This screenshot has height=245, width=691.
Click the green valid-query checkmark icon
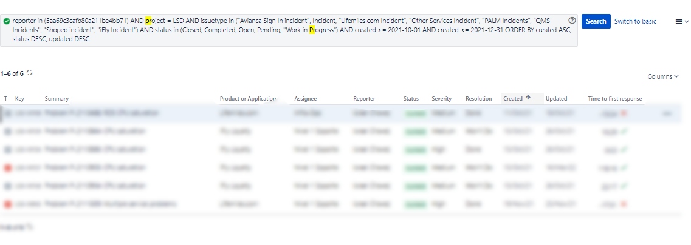coord(7,21)
